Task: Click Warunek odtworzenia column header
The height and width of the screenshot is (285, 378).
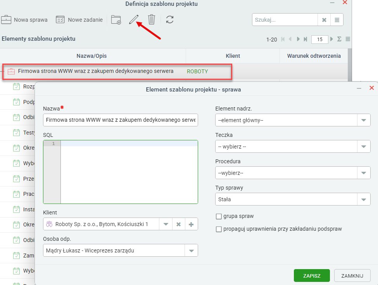Action: [314, 56]
